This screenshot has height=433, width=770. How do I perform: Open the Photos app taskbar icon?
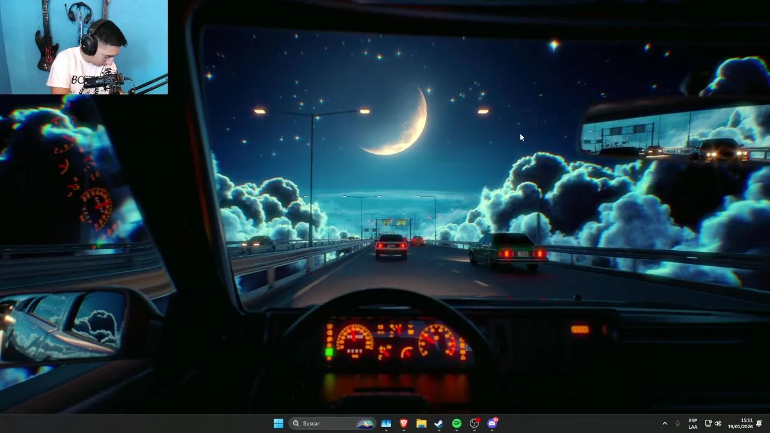click(386, 423)
